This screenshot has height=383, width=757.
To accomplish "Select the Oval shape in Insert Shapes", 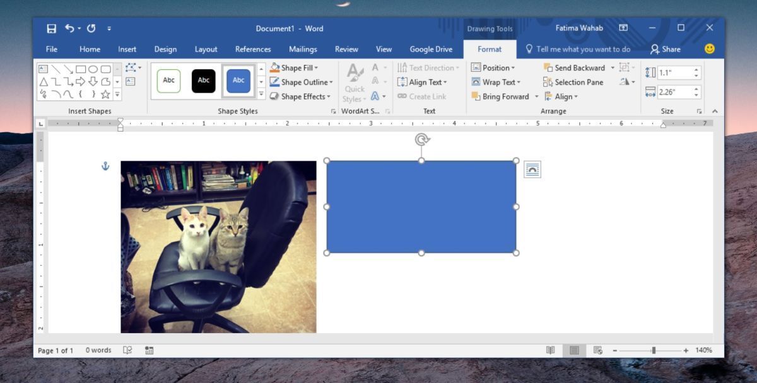I will (93, 68).
